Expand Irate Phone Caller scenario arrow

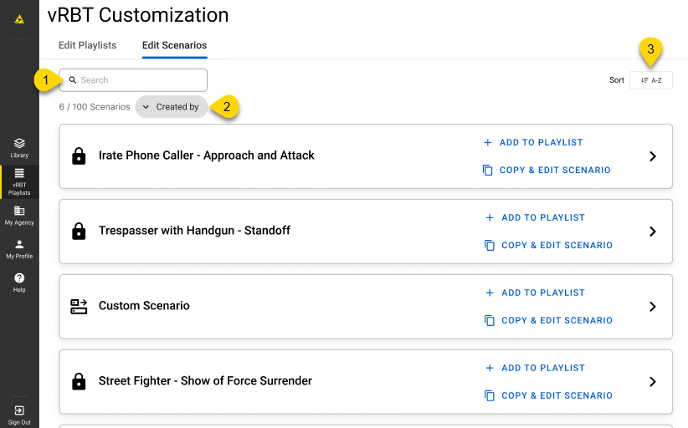pyautogui.click(x=653, y=156)
